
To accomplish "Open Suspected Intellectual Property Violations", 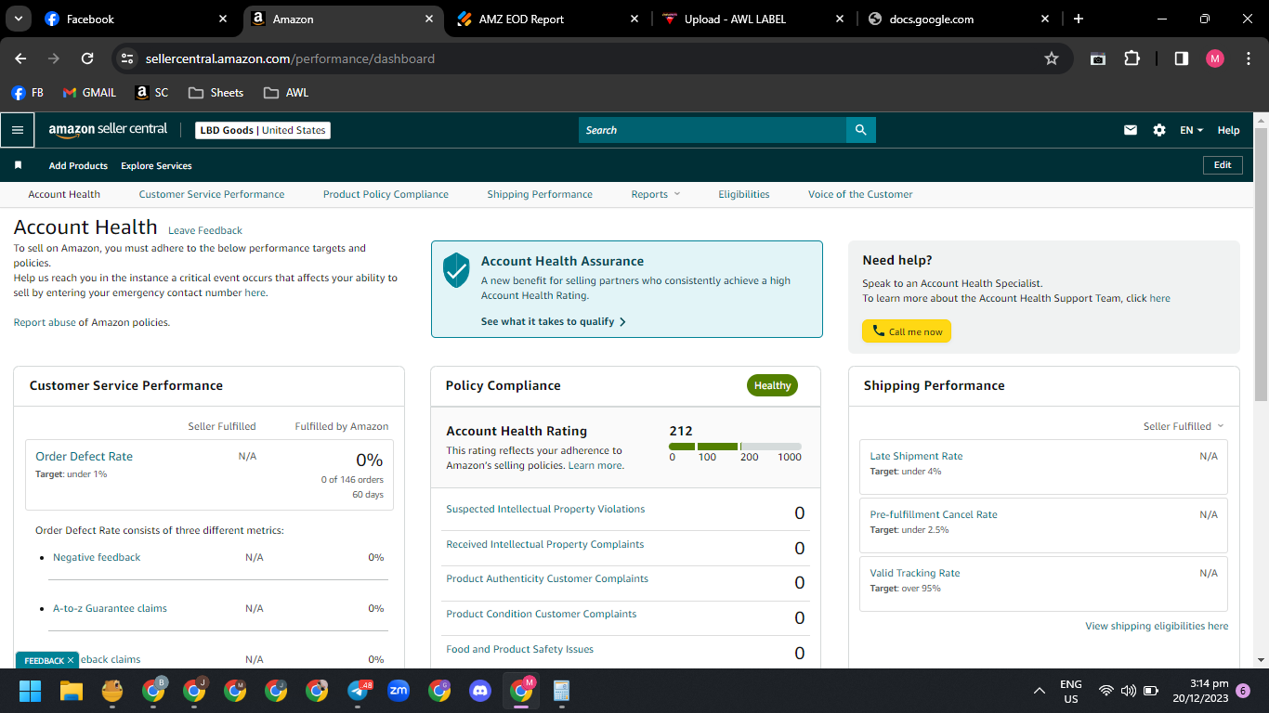I will click(545, 509).
